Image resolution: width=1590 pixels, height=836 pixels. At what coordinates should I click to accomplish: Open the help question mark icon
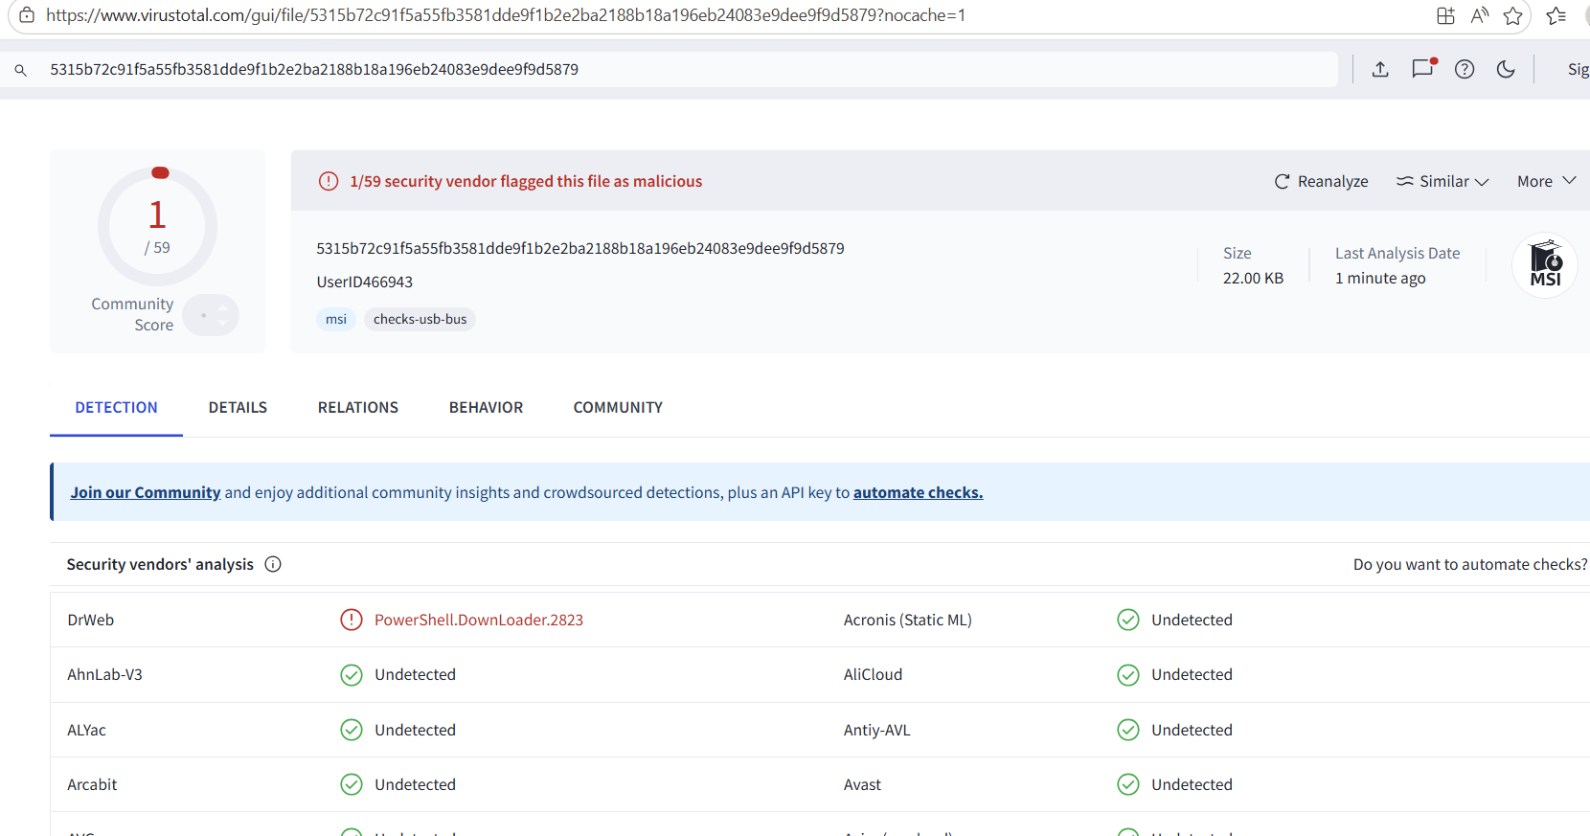tap(1465, 69)
